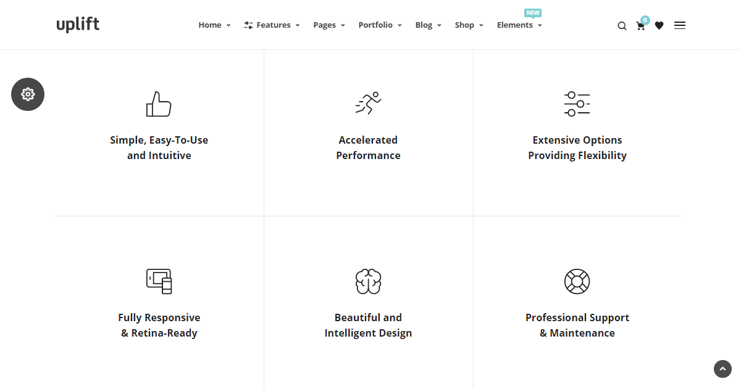Viewport: 741px width, 389px height.
Task: Click the wishlist heart icon
Action: point(659,26)
